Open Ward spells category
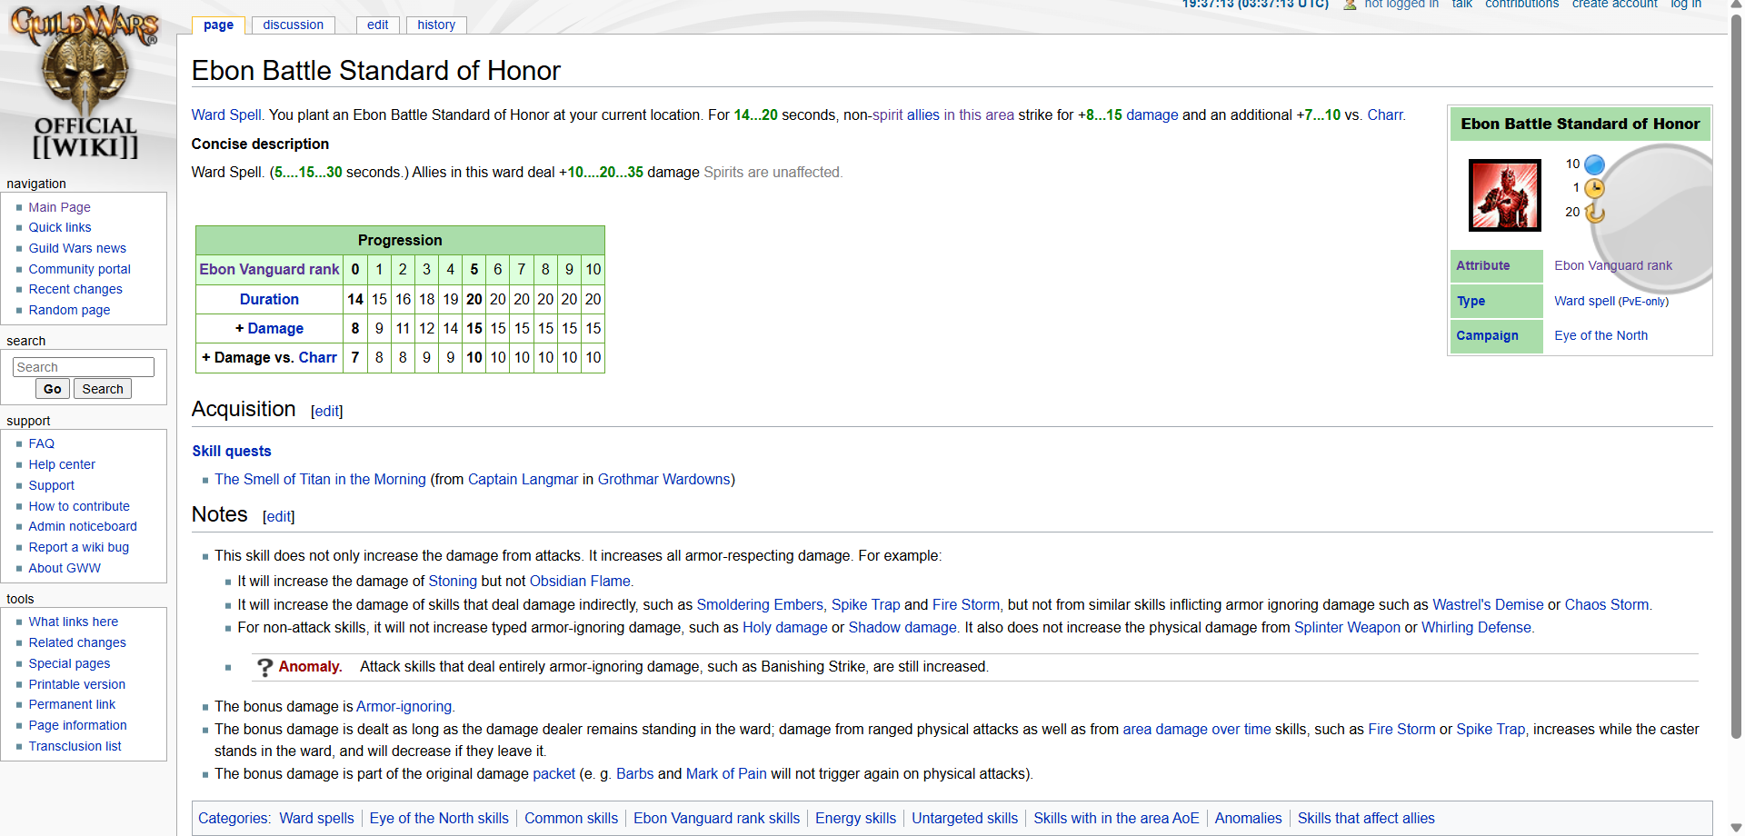The image size is (1745, 836). [316, 818]
